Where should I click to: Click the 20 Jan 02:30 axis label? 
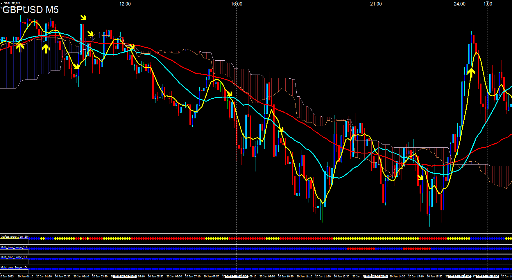pos(63,277)
